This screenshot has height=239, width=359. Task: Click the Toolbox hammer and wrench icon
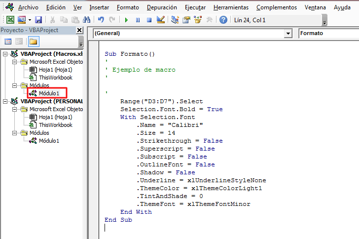click(209, 20)
